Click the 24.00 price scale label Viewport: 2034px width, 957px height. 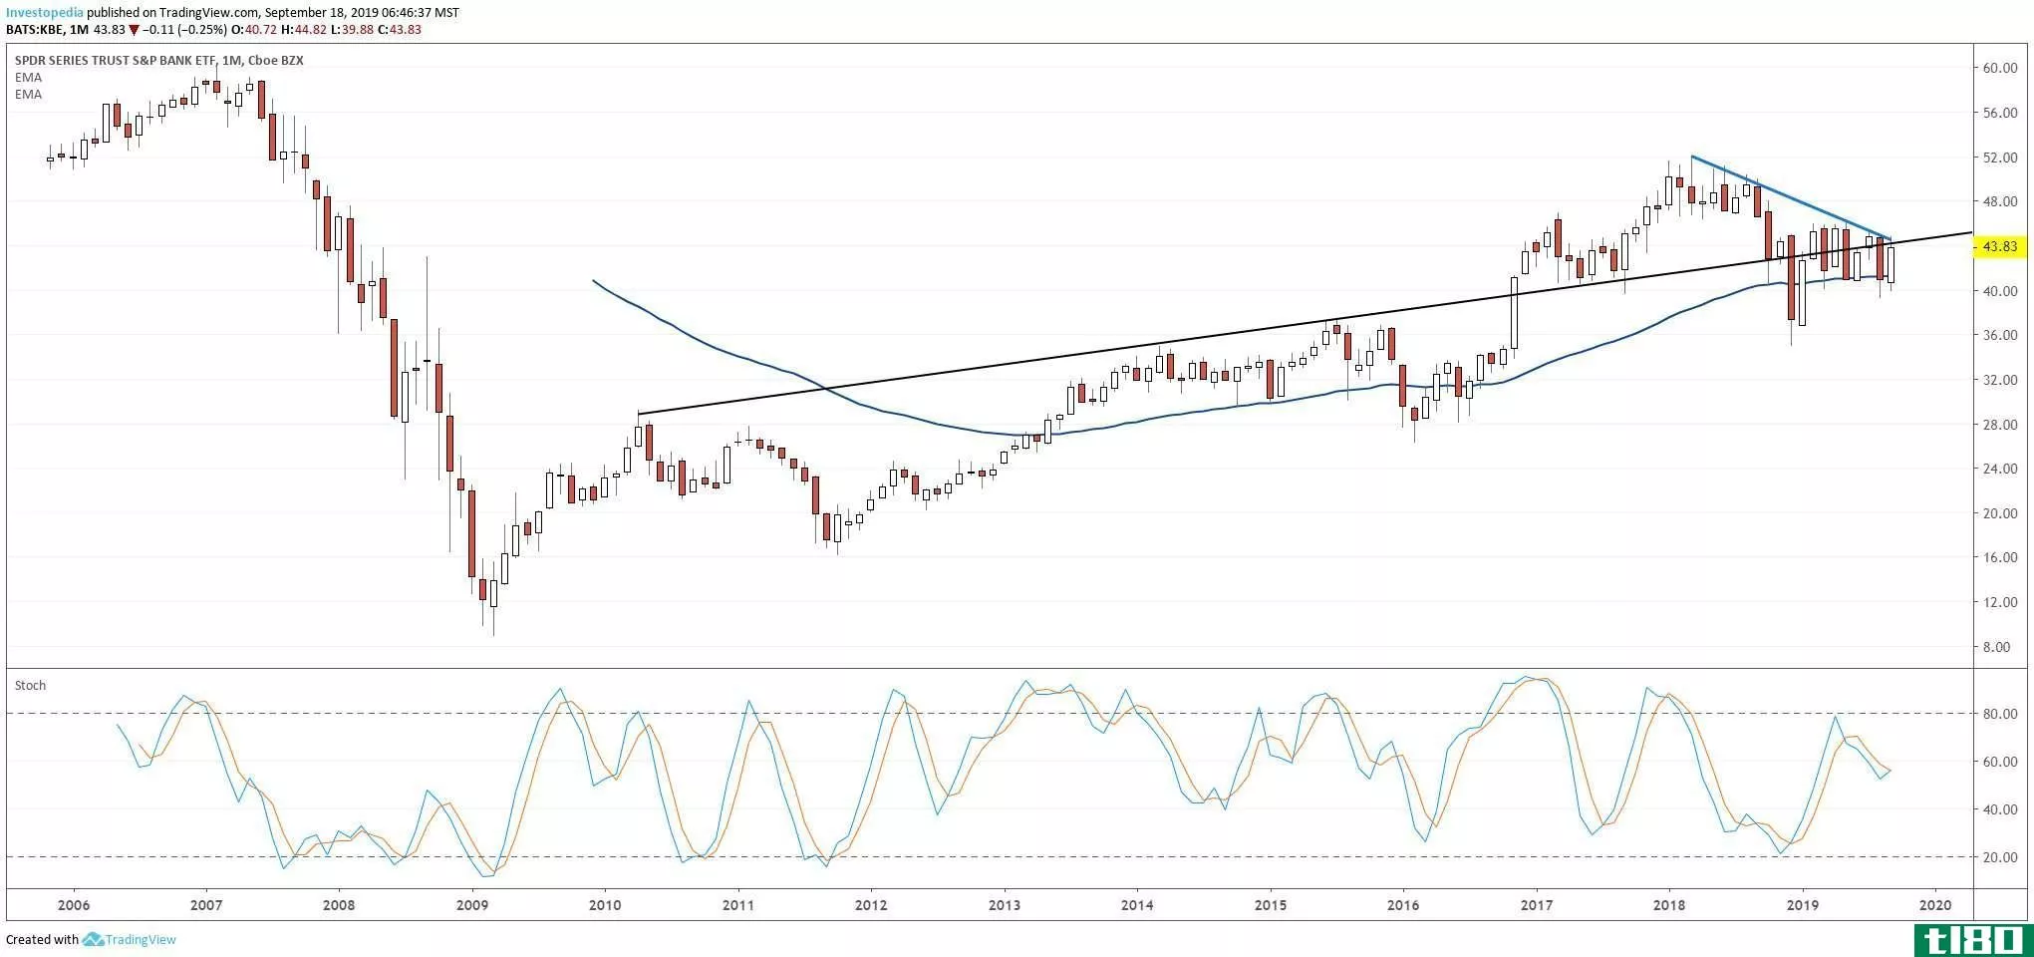pyautogui.click(x=1999, y=469)
